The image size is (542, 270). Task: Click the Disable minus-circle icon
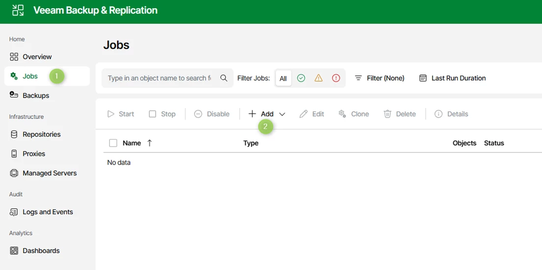(198, 114)
